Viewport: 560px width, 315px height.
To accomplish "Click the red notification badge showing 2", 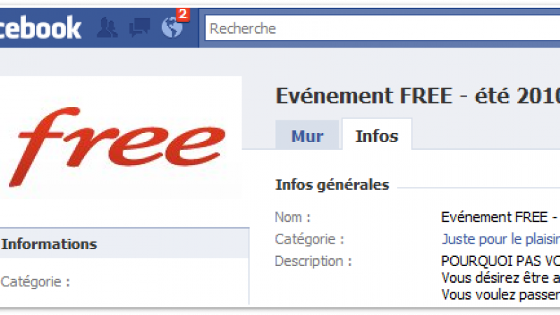I will click(183, 14).
